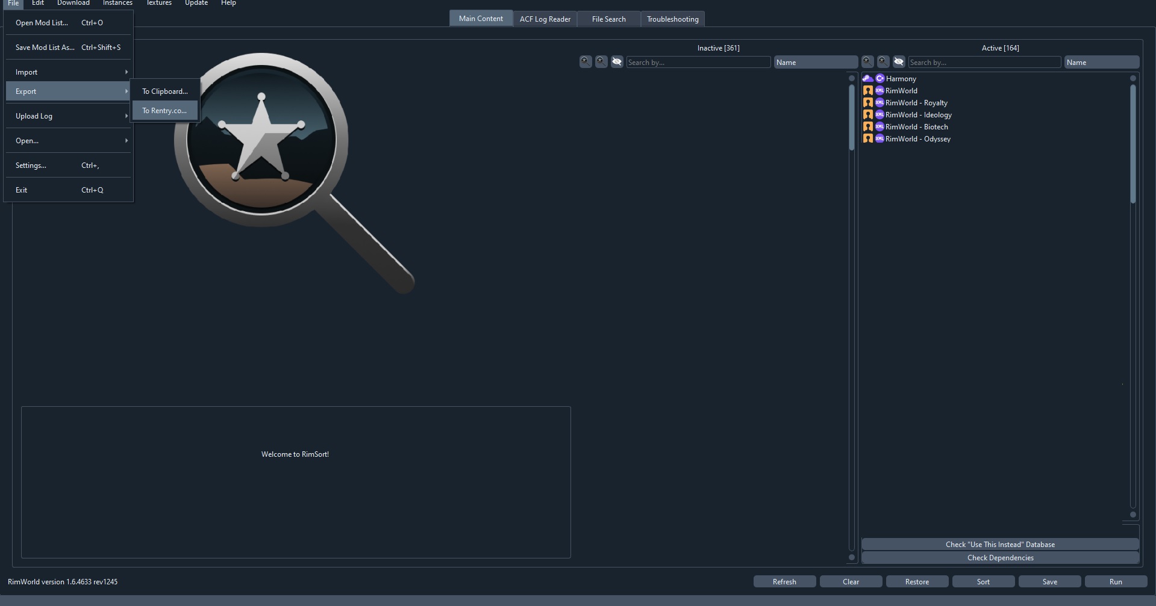
Task: Expand the Open... submenu
Action: [69, 141]
